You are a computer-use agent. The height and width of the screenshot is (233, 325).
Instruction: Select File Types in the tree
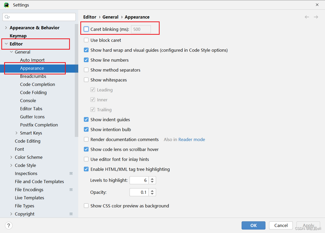point(25,206)
